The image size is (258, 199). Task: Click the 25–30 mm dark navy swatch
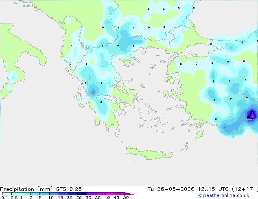coord(82,194)
